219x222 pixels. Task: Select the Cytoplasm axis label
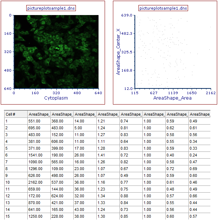56,98
